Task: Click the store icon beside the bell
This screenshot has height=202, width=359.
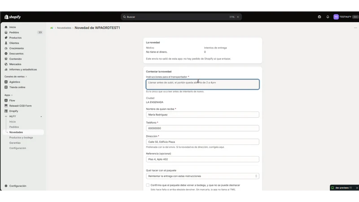Action: pos(320,17)
